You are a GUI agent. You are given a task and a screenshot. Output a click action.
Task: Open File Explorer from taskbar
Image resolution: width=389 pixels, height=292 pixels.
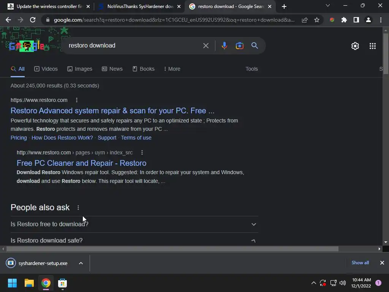coord(29,283)
